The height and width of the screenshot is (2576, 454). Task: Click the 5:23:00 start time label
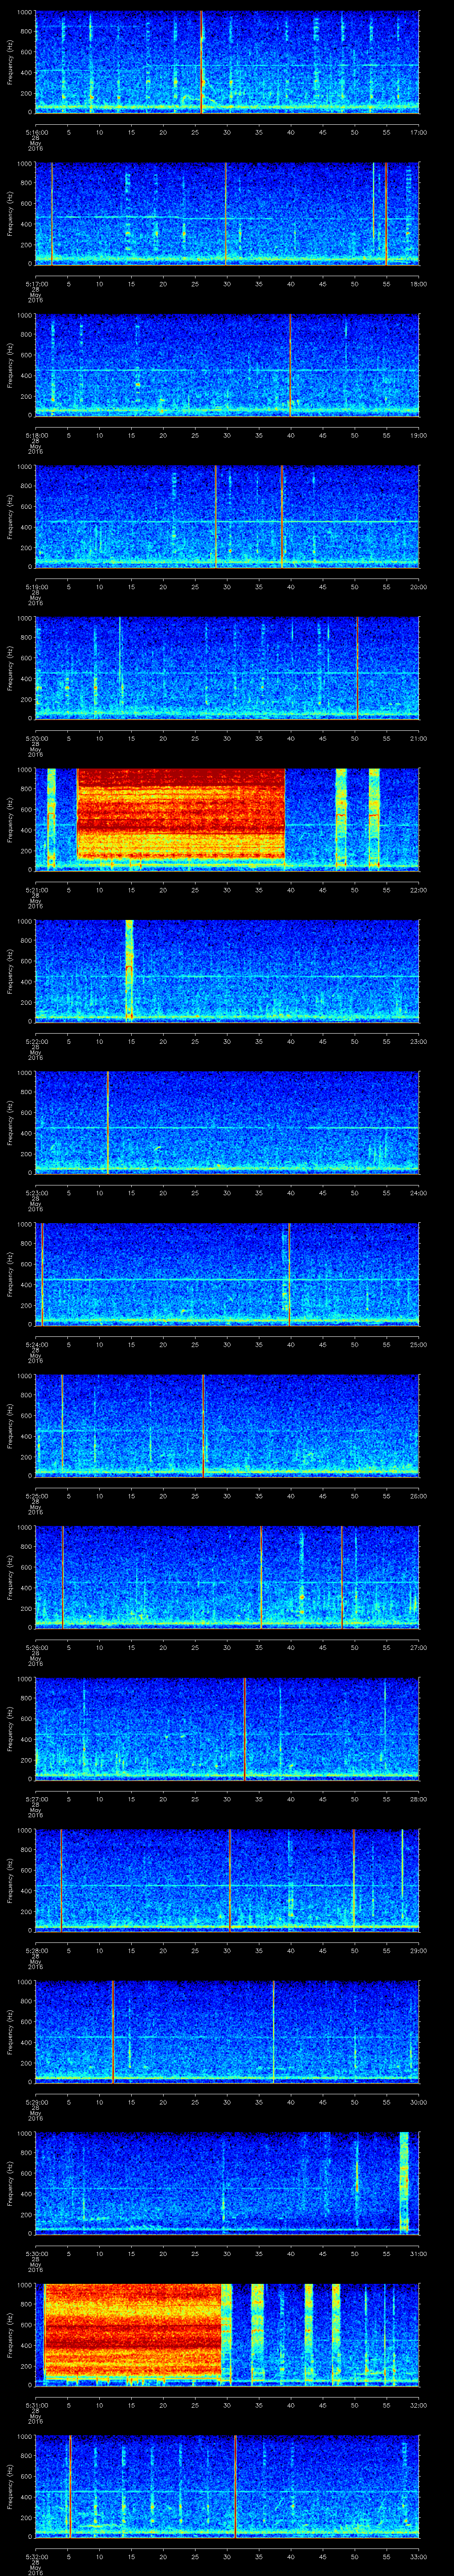point(36,1193)
